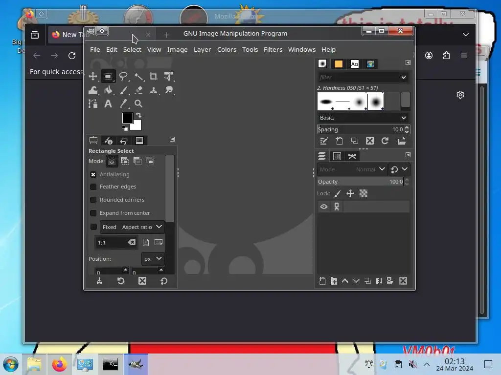Reset colors to default black and white
The height and width of the screenshot is (375, 501).
click(124, 128)
